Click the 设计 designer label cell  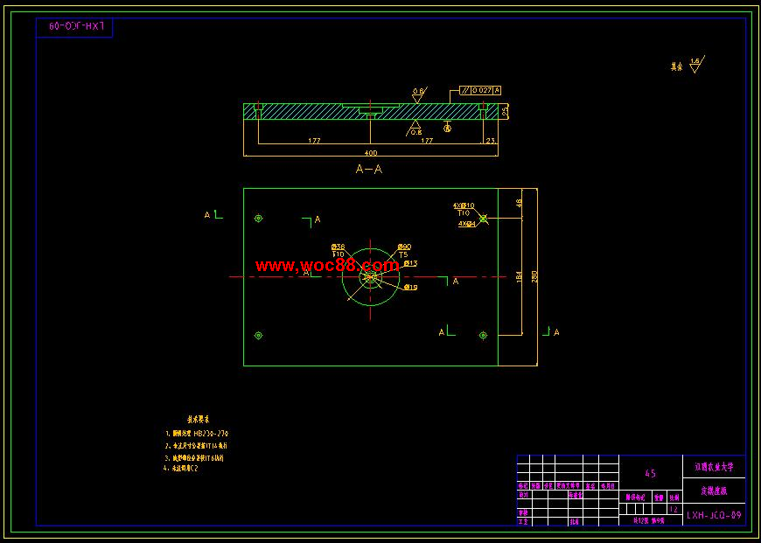[x=523, y=495]
